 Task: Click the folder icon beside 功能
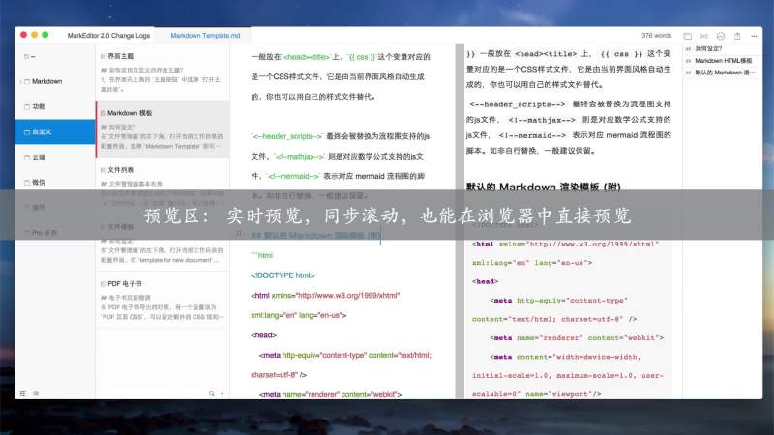pyautogui.click(x=27, y=106)
